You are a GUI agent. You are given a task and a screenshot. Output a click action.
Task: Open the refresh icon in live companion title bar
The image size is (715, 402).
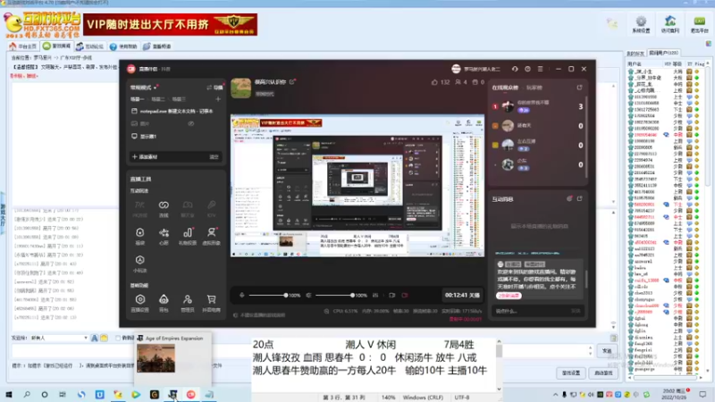(x=515, y=69)
